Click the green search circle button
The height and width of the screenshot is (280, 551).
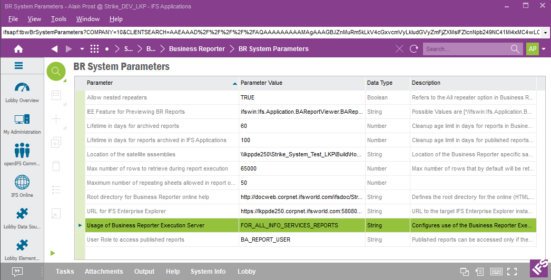(56, 72)
